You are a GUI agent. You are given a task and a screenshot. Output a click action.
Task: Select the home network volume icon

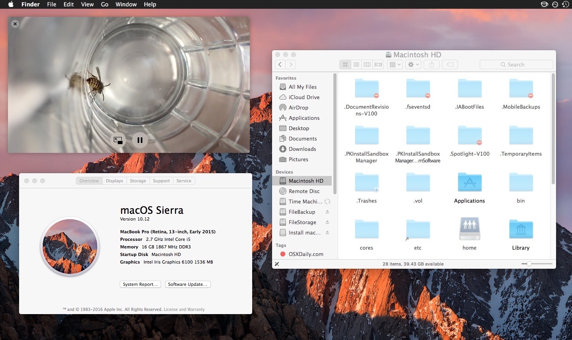469,229
